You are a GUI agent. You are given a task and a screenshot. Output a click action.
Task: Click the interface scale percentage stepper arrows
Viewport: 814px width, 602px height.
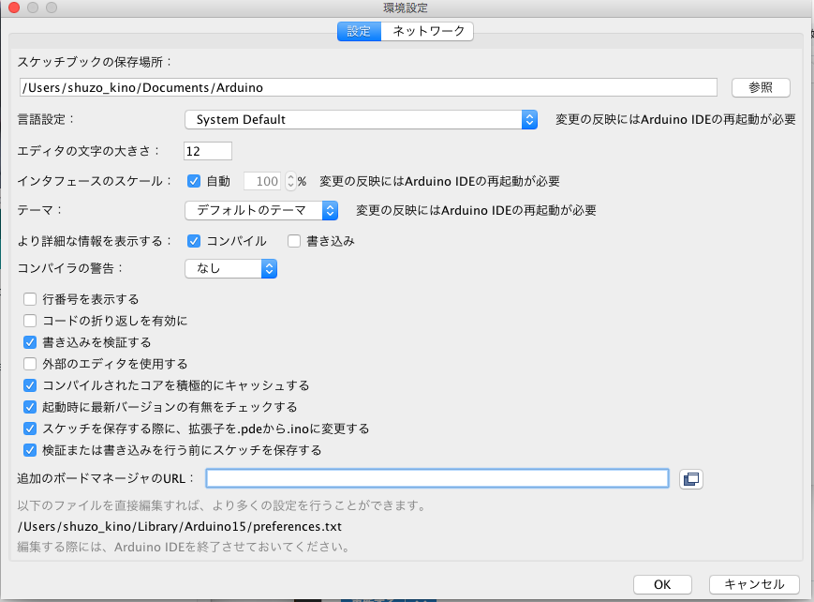[x=290, y=181]
